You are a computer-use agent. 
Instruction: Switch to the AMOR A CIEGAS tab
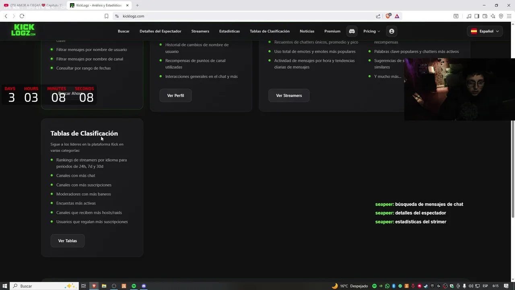pyautogui.click(x=33, y=5)
